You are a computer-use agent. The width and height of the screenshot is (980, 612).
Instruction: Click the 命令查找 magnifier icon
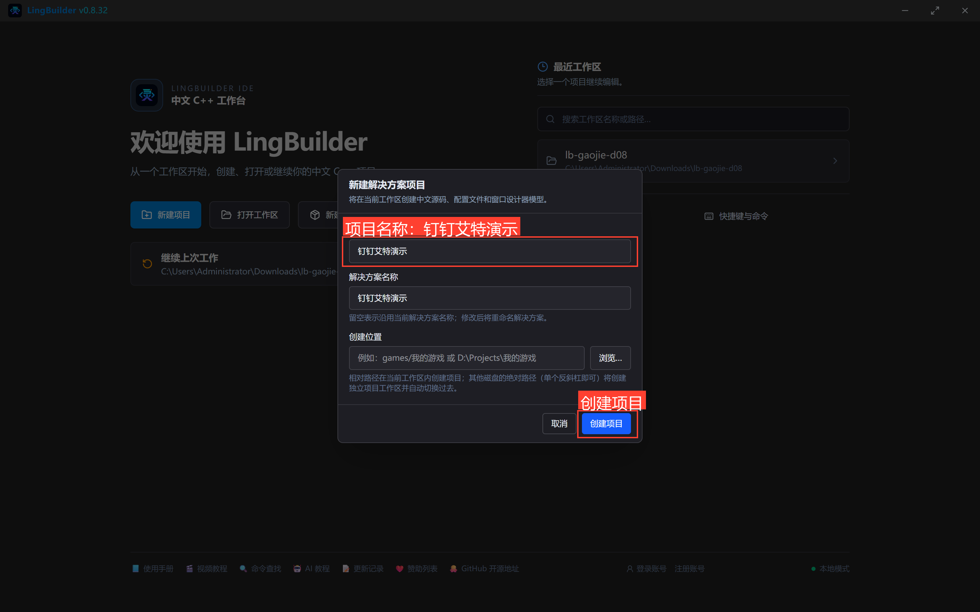point(243,569)
